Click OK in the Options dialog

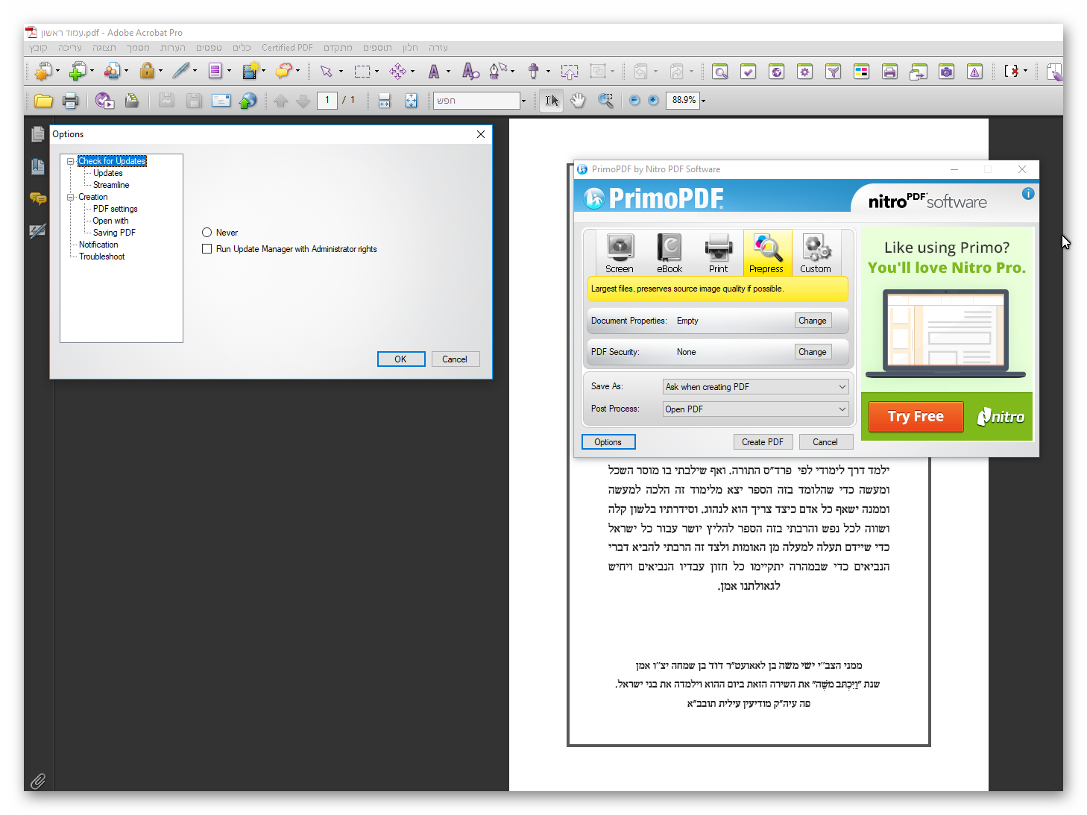[401, 359]
